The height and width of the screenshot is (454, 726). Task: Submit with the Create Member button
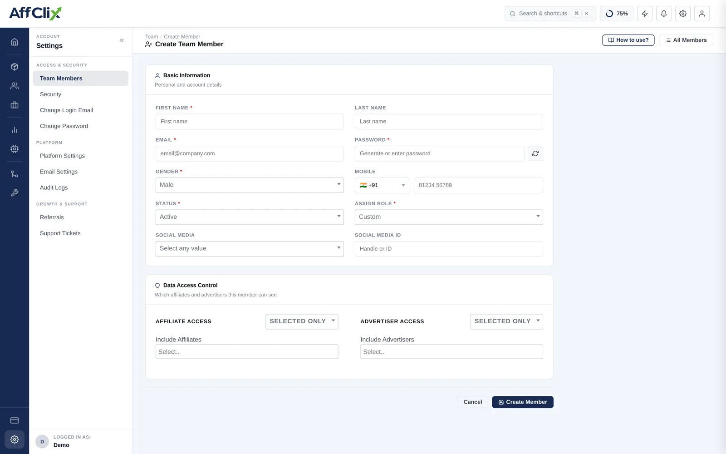point(523,402)
